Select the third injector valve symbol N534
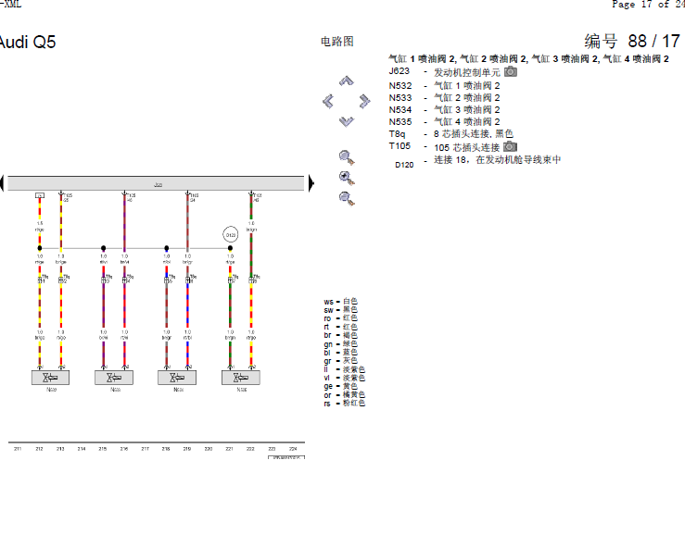This screenshot has height=535, width=685. pos(177,378)
